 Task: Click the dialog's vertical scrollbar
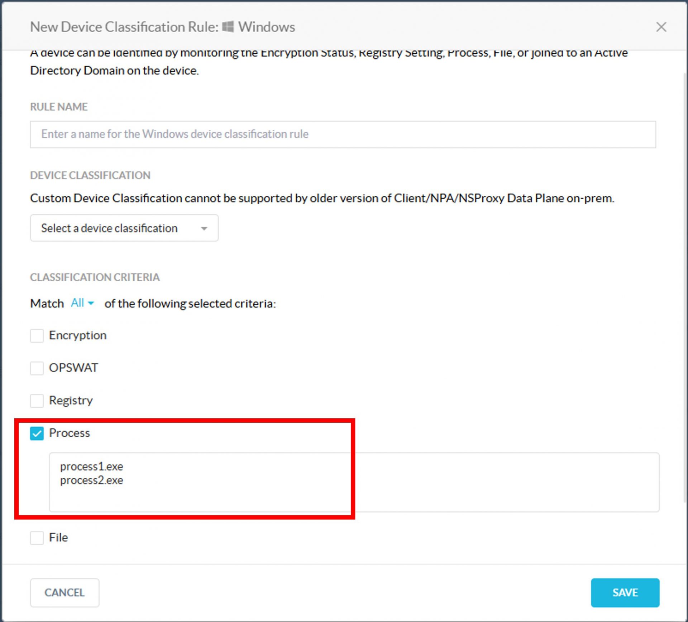click(x=685, y=286)
